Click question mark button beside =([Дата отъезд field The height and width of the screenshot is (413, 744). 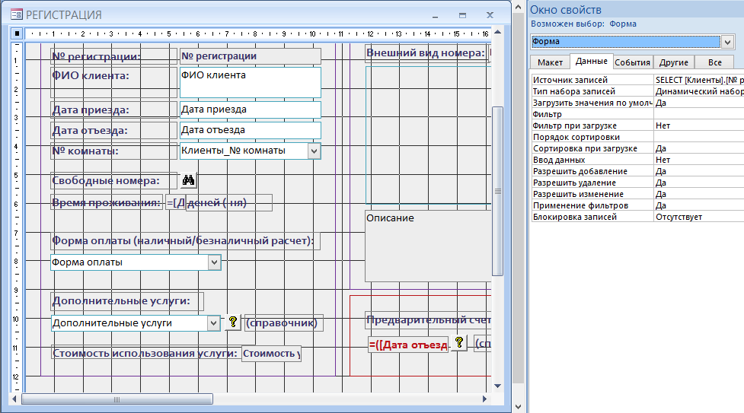(459, 343)
